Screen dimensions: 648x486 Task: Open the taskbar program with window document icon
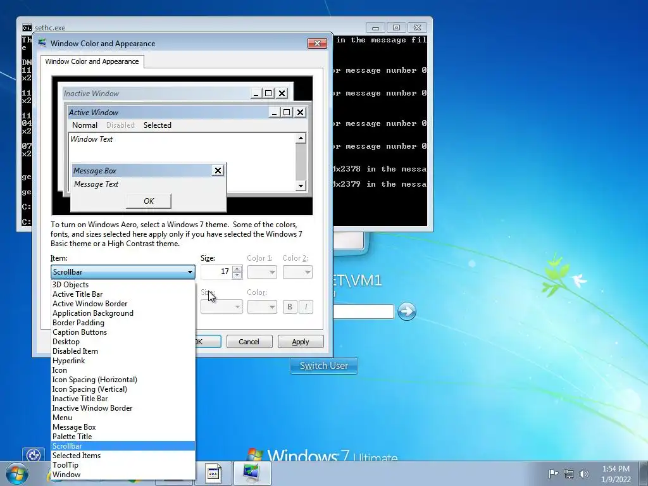[213, 473]
